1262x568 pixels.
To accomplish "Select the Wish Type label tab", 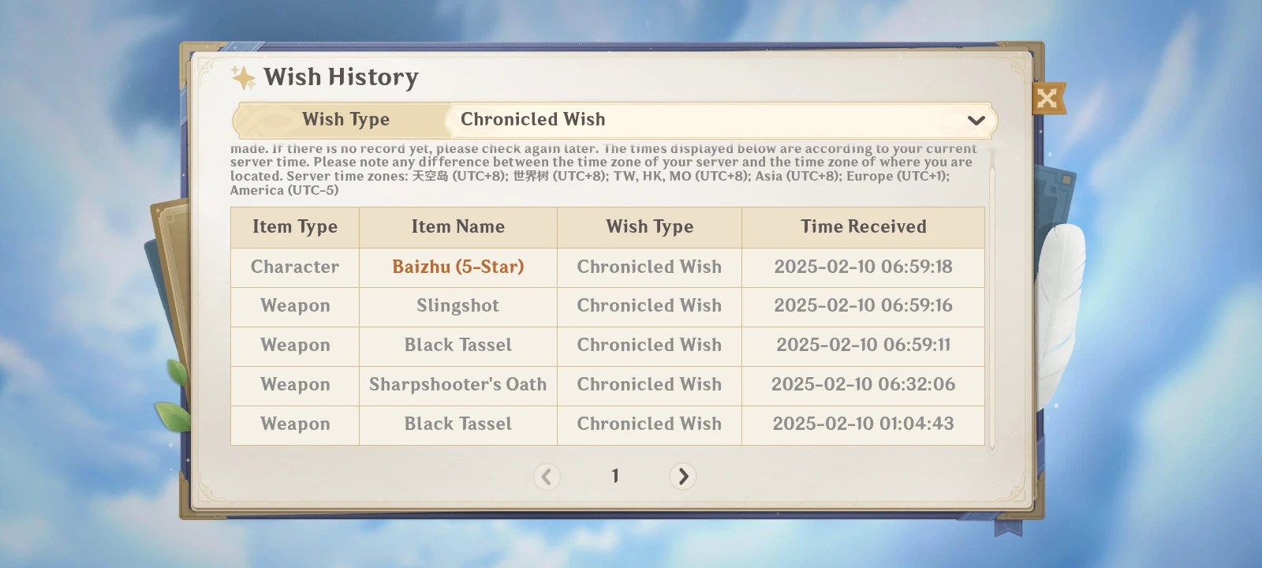I will [x=345, y=119].
